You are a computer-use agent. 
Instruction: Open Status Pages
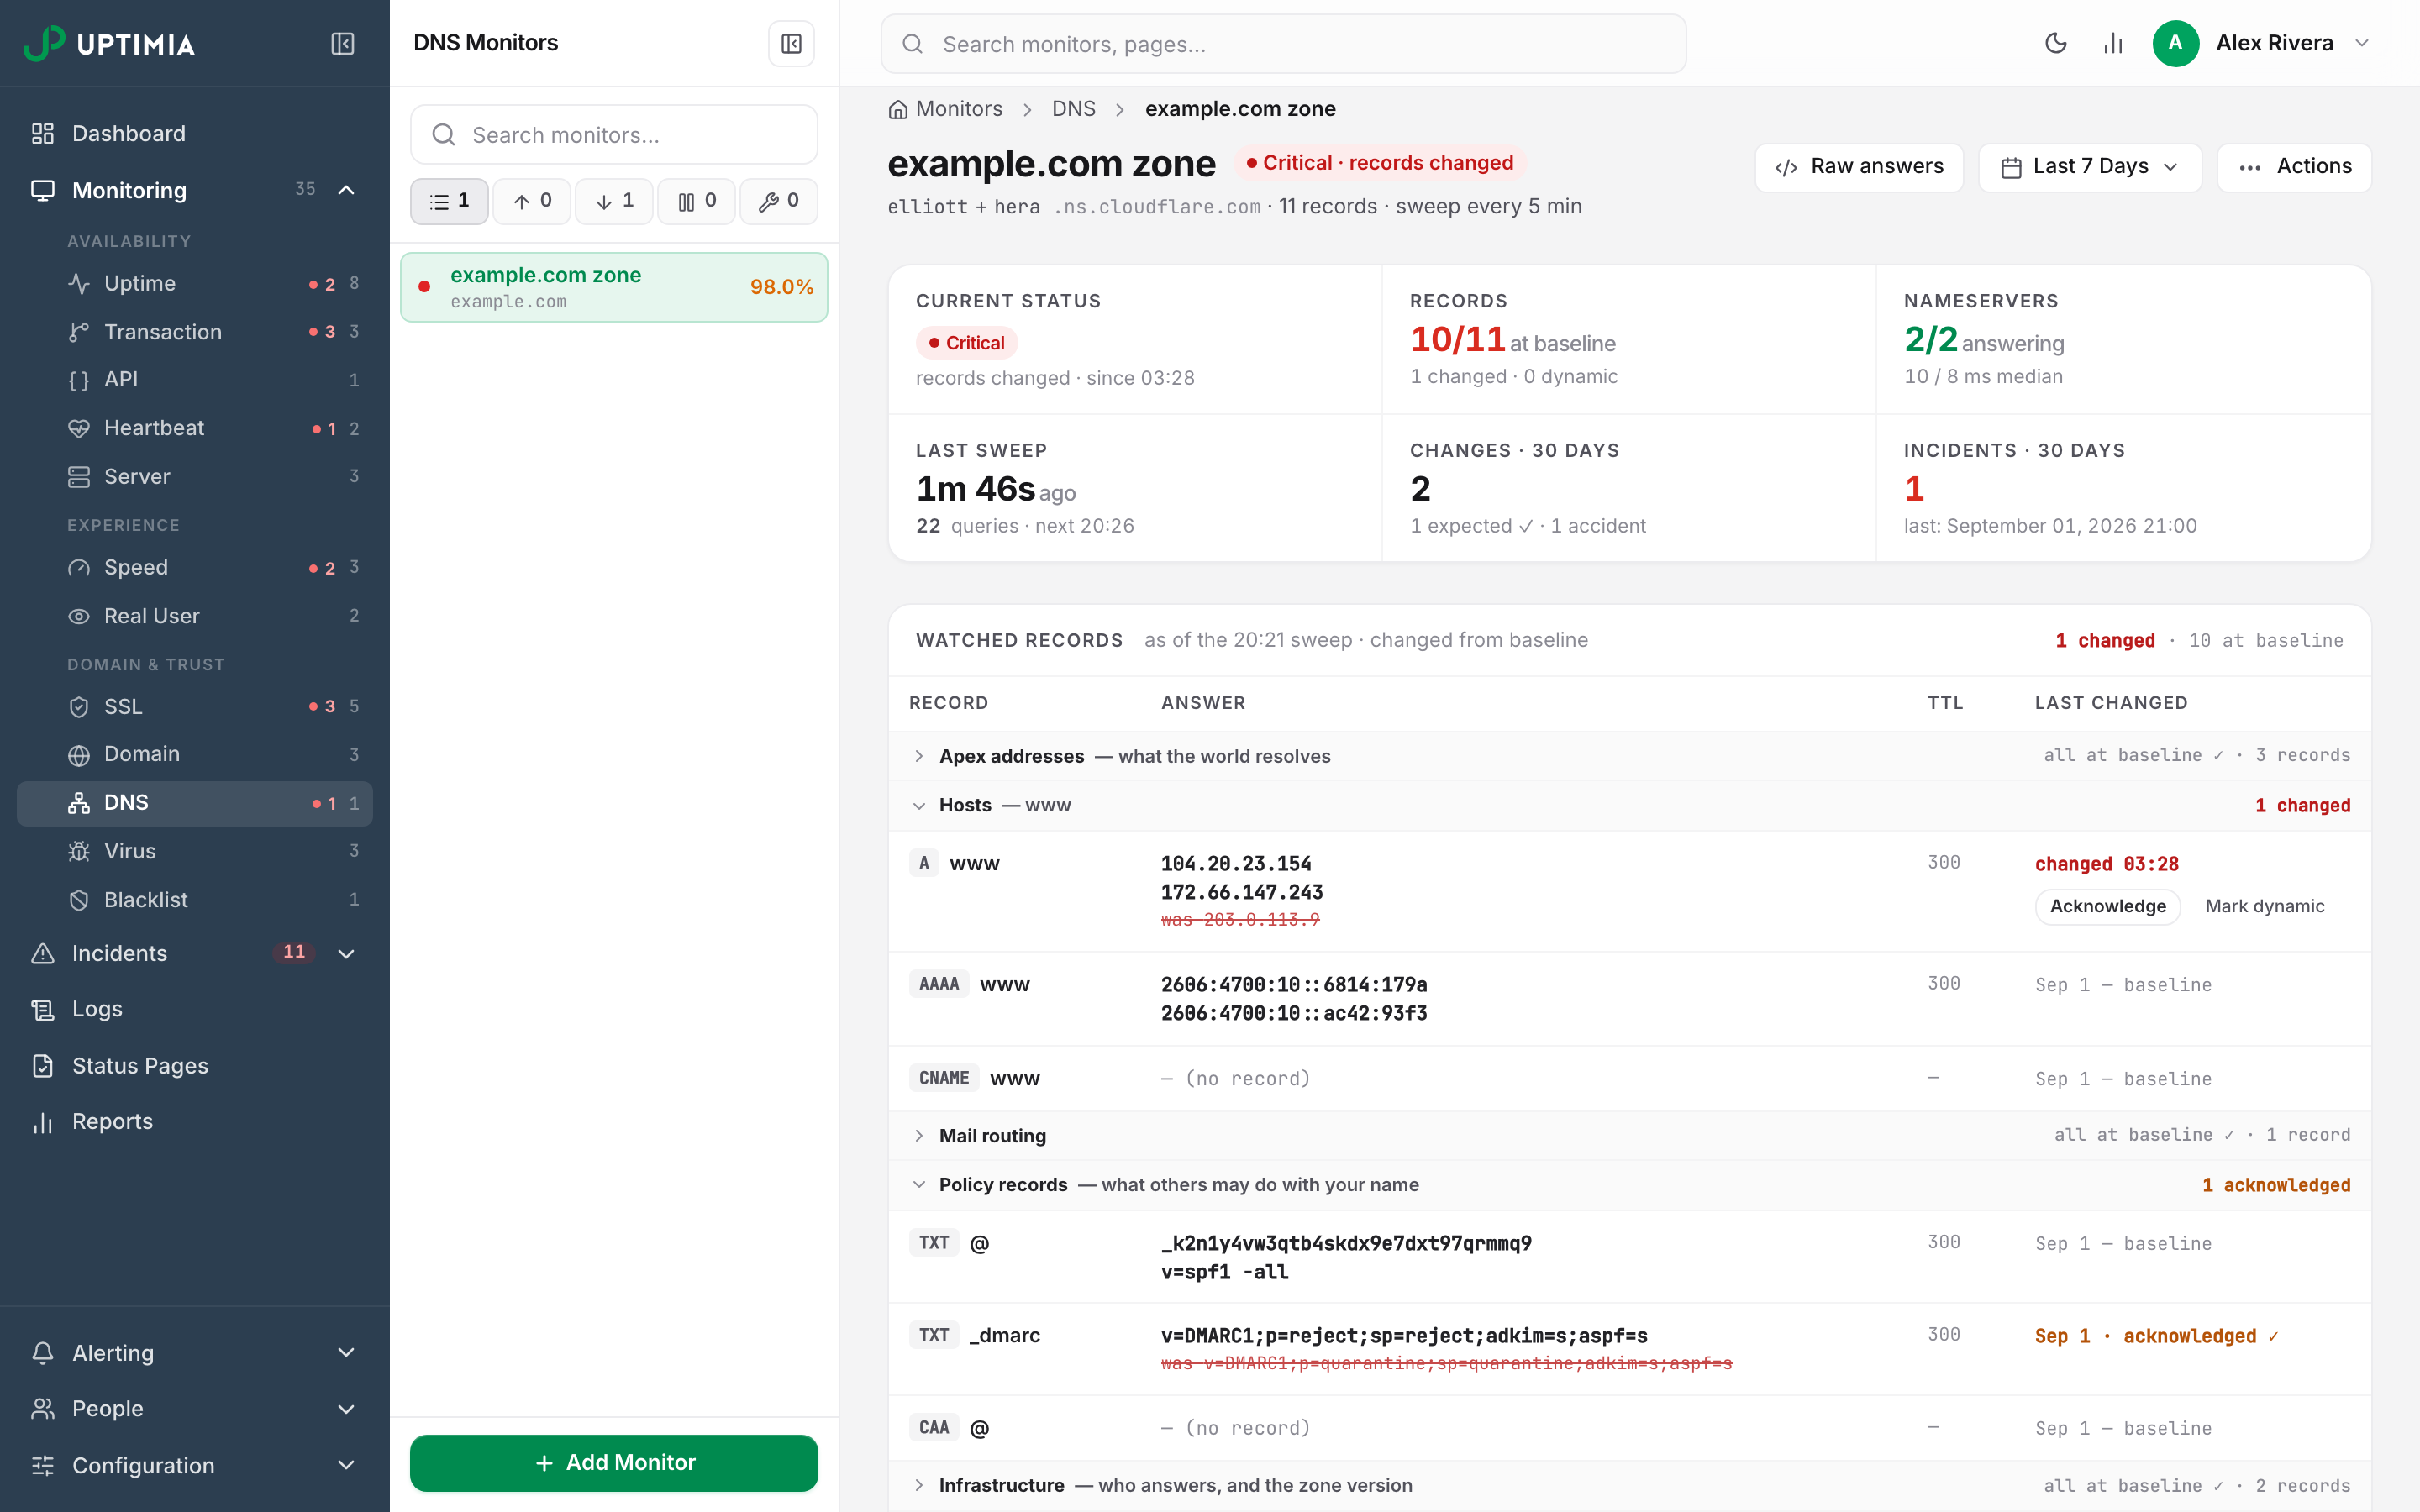(195, 1066)
